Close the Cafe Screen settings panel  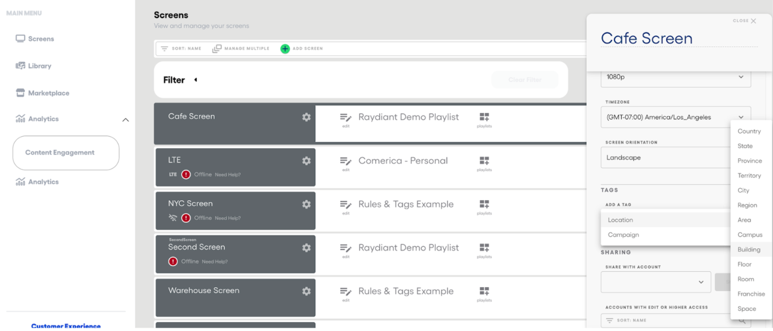[x=745, y=21]
